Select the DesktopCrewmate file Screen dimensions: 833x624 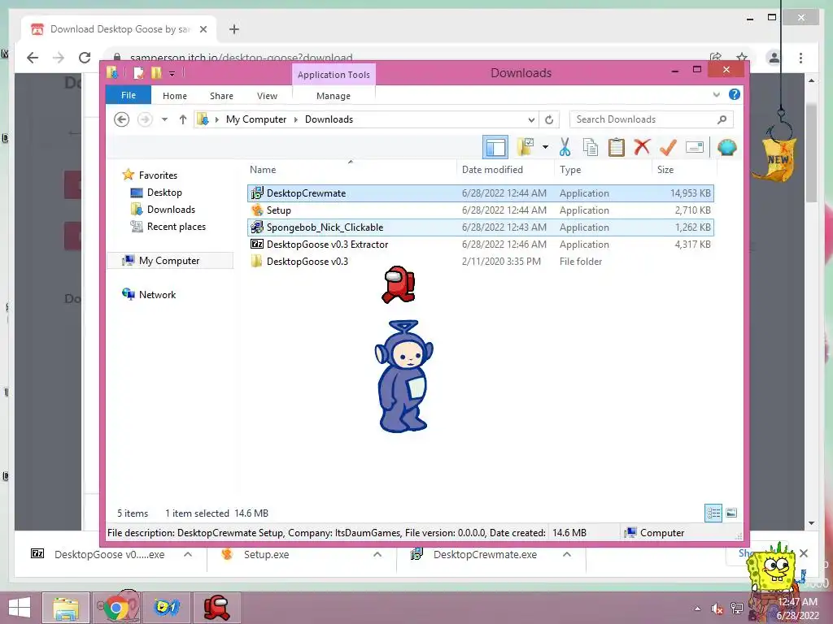click(480, 193)
